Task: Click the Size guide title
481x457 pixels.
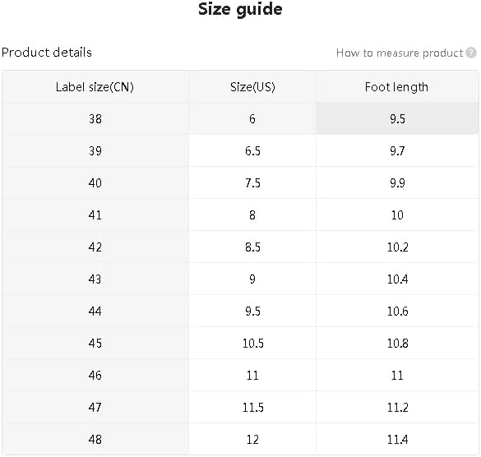Action: (240, 9)
